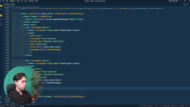190x107 pixels.
Task: Click the Modal.Title code on line 149
Action: pos(54,19)
